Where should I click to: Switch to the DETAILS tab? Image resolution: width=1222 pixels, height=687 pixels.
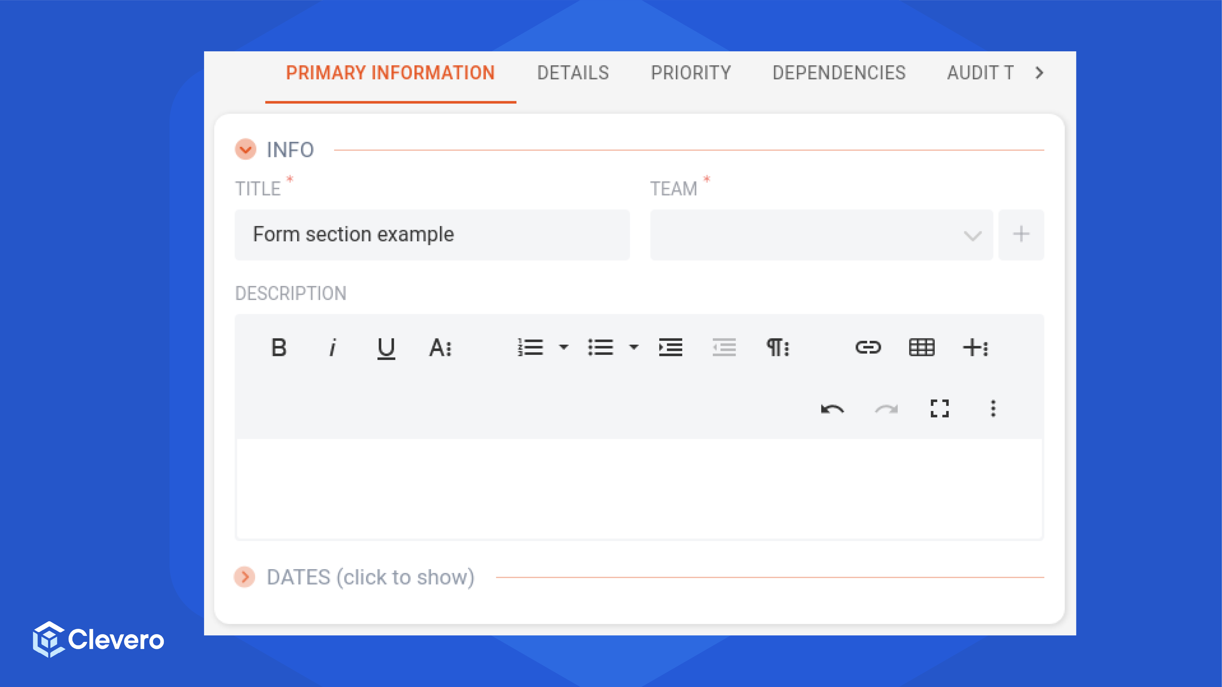[x=573, y=73]
